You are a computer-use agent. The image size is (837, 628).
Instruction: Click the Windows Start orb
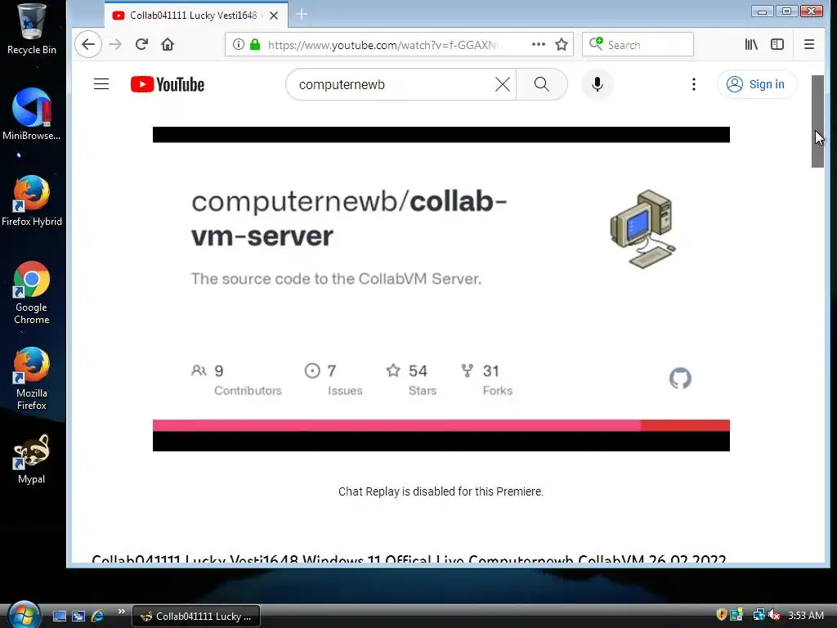(x=24, y=615)
